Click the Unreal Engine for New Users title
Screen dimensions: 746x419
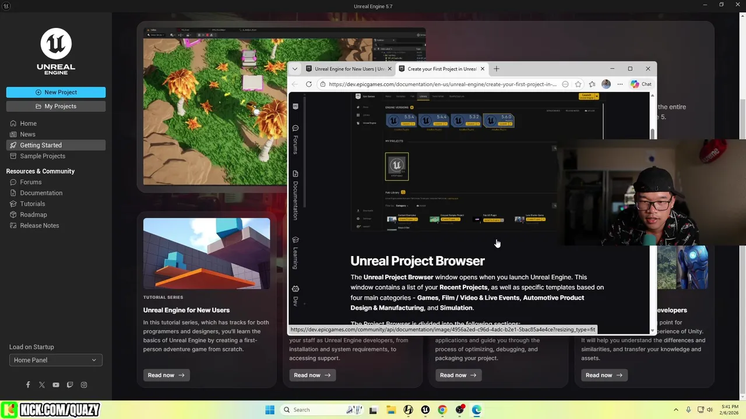[186, 310]
